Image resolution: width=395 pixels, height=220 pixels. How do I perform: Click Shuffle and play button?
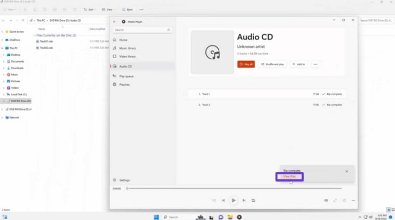coord(273,64)
